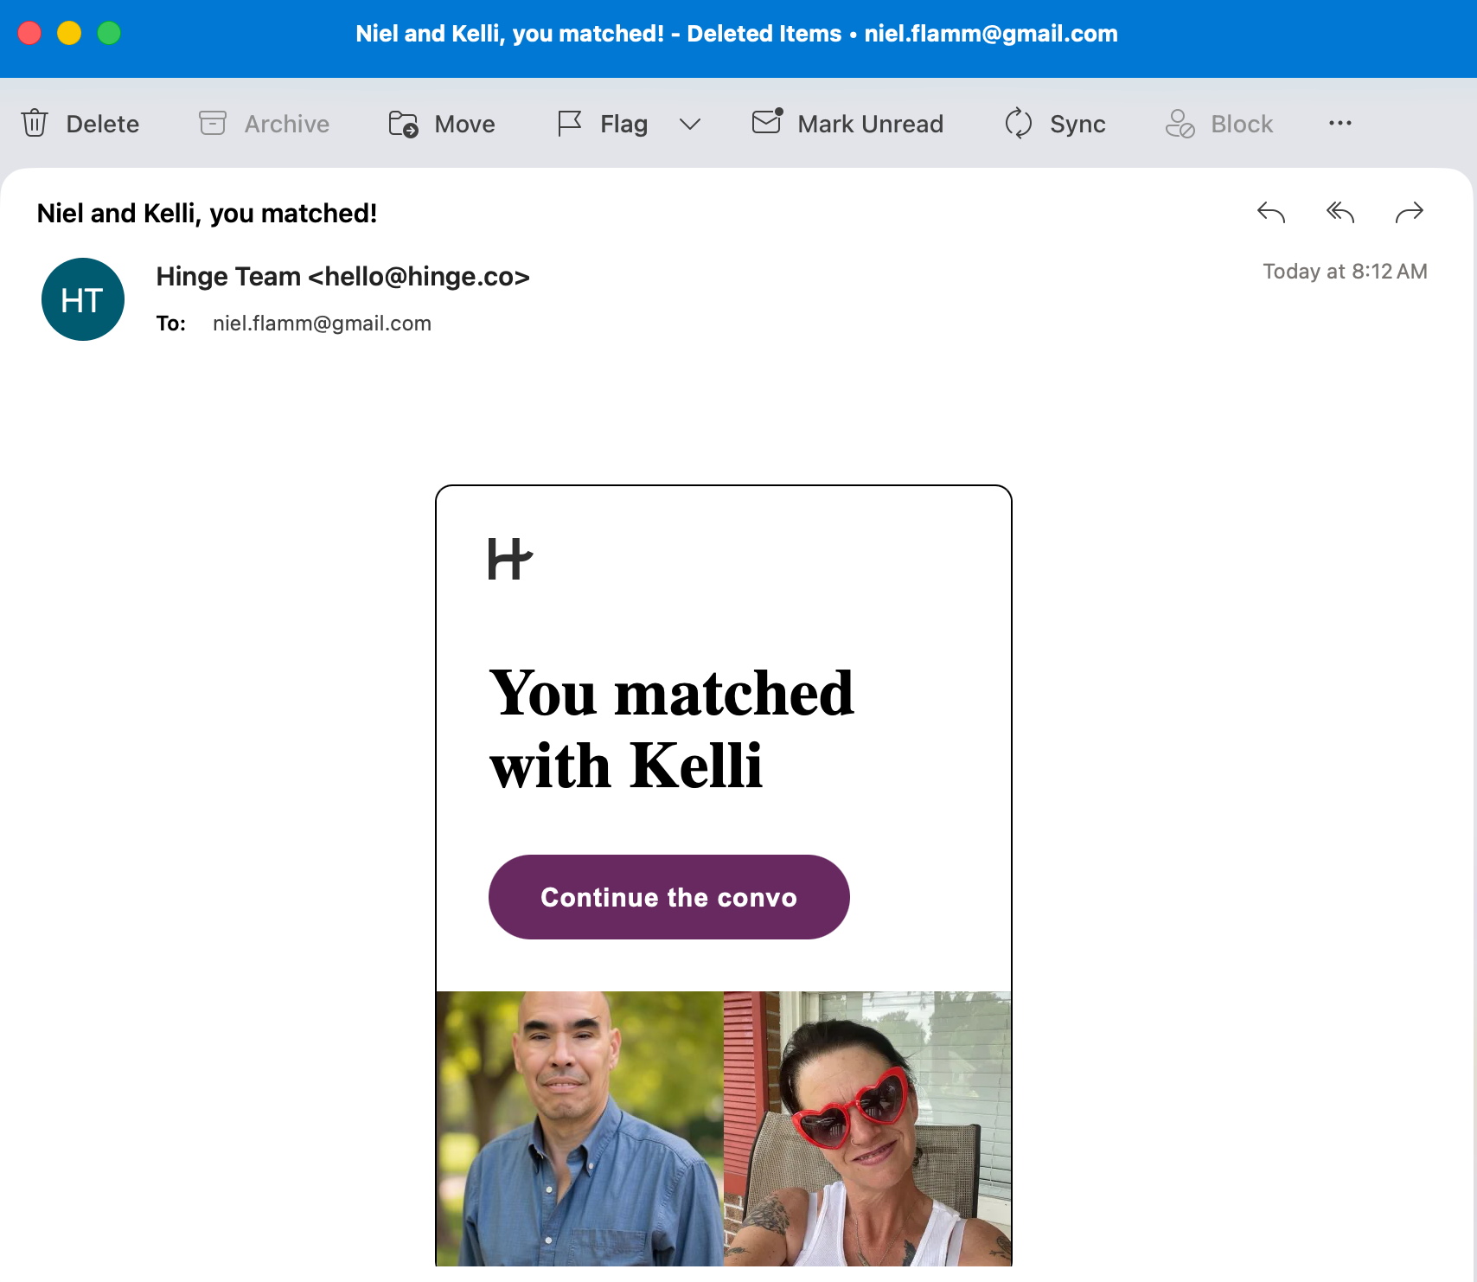
Task: Click the window title bar text
Action: 737,34
